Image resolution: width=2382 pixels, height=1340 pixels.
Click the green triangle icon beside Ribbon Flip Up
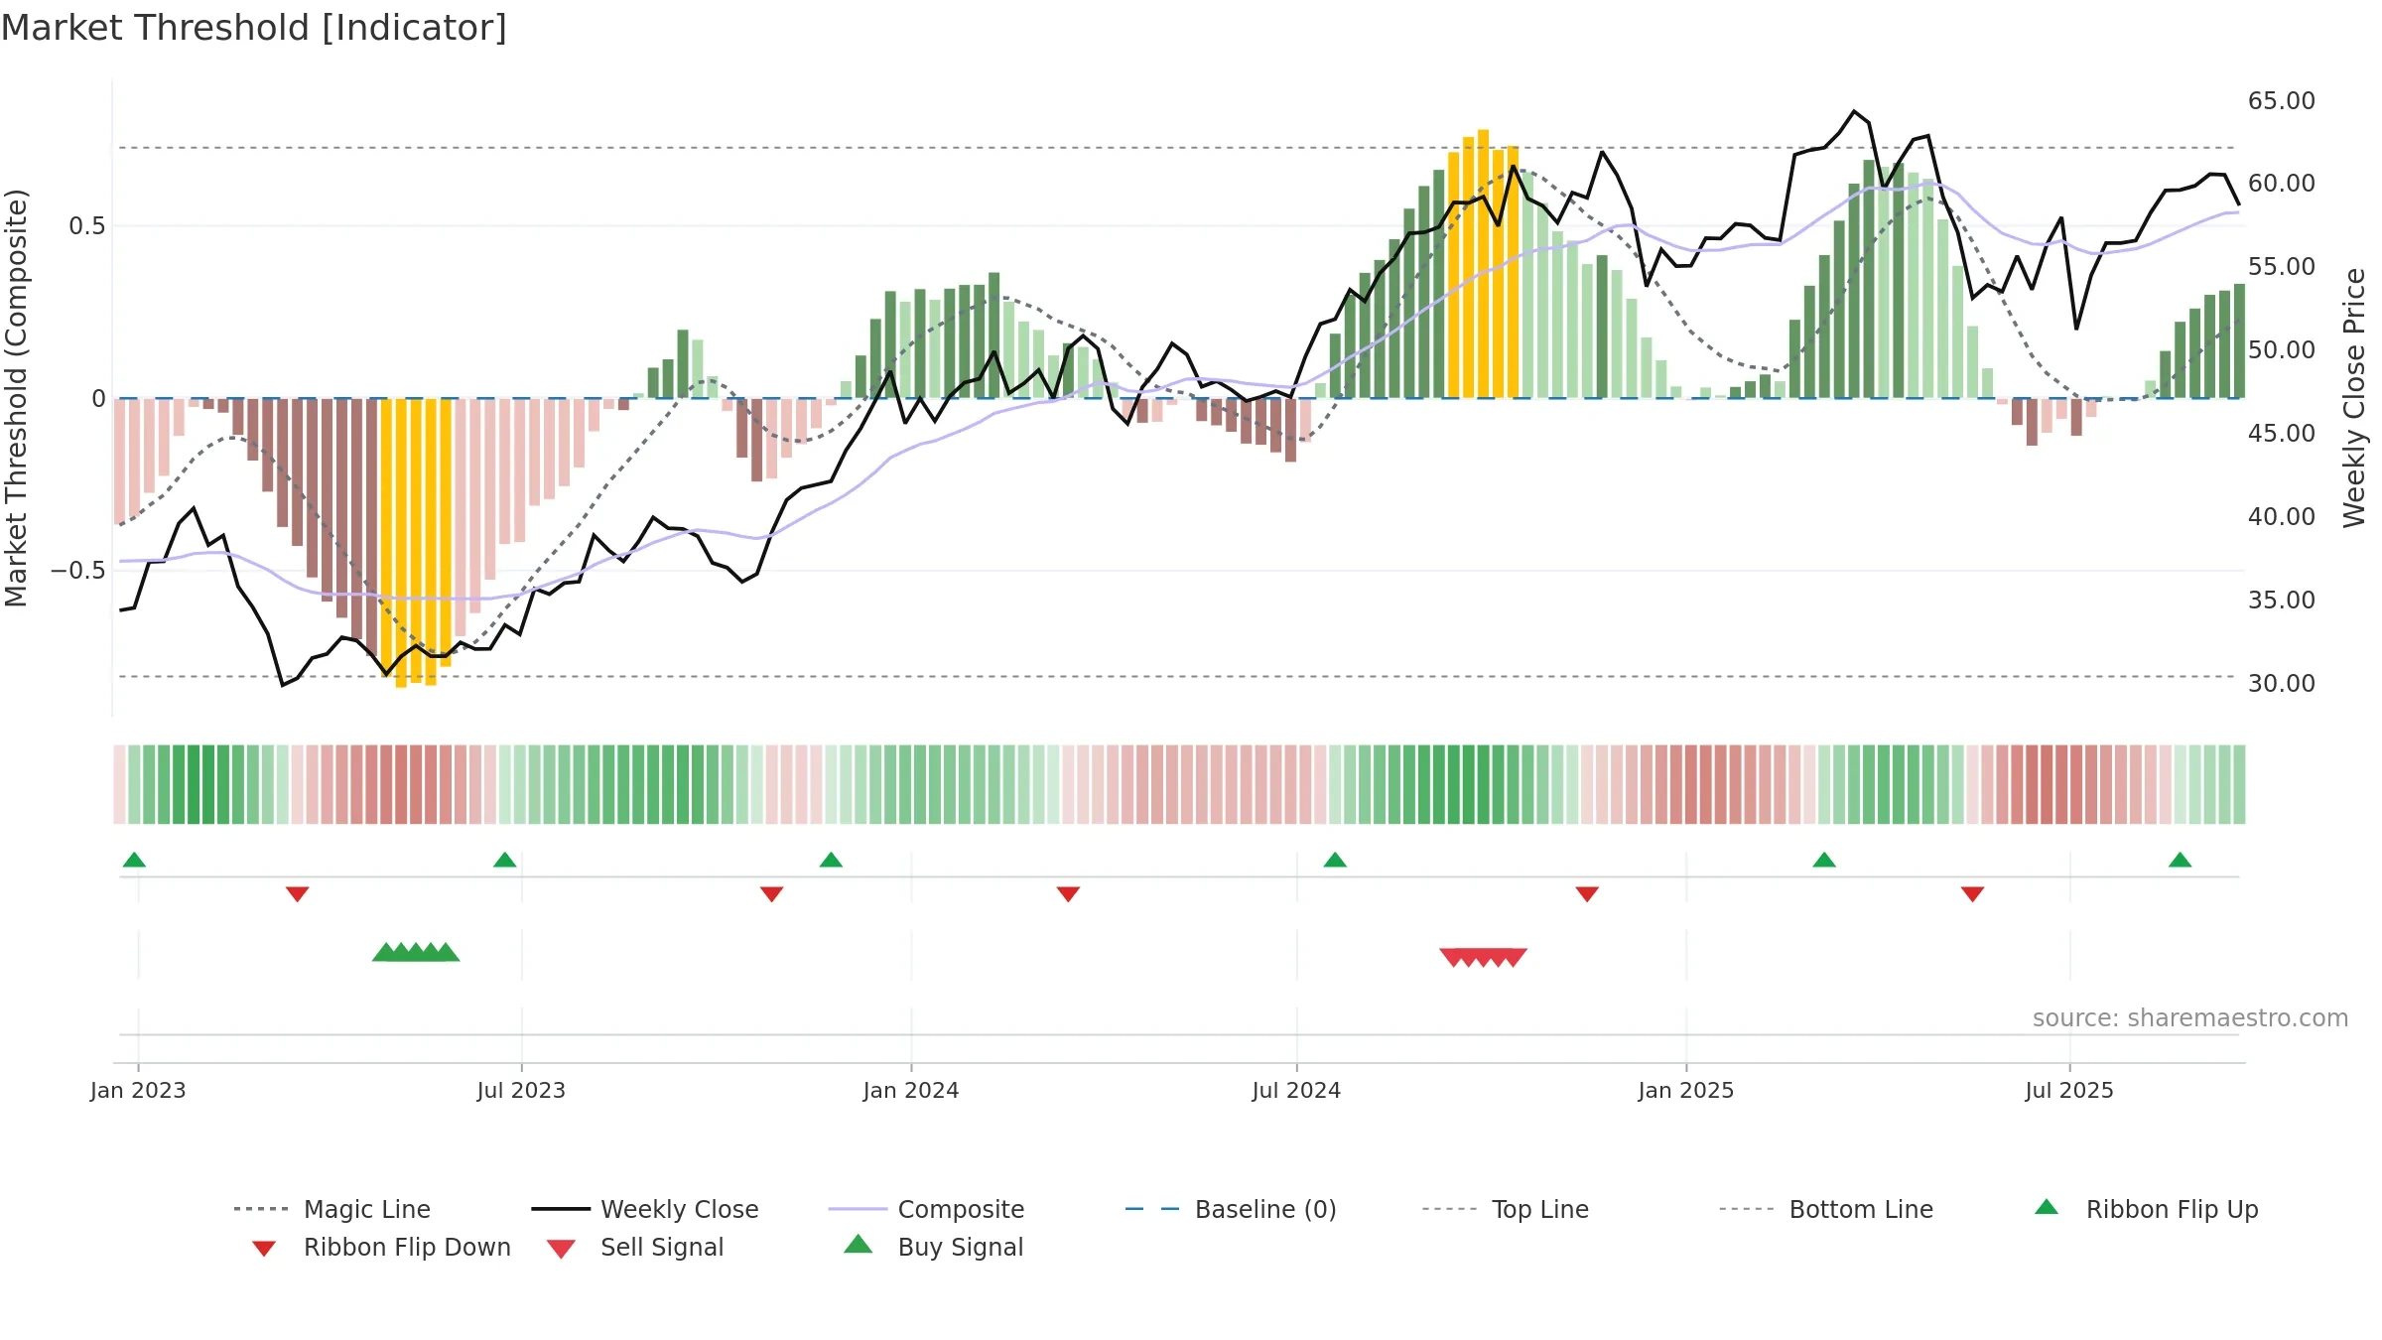(x=2047, y=1207)
